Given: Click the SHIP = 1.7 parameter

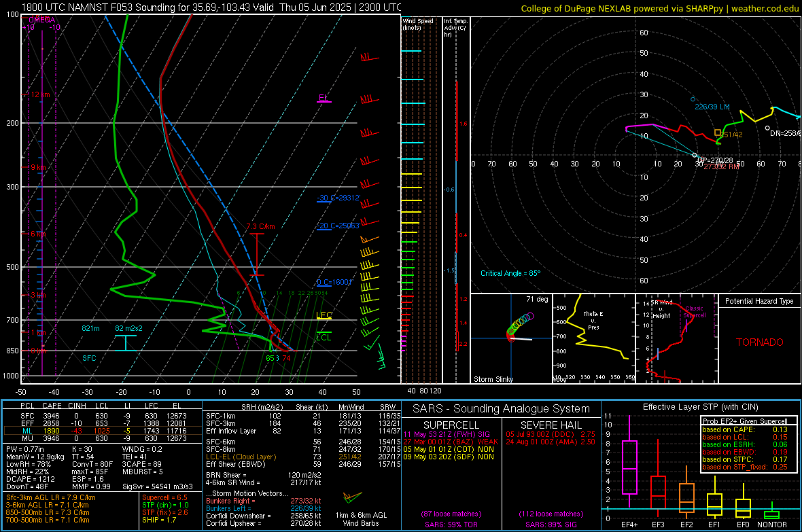Looking at the screenshot, I should click(159, 520).
